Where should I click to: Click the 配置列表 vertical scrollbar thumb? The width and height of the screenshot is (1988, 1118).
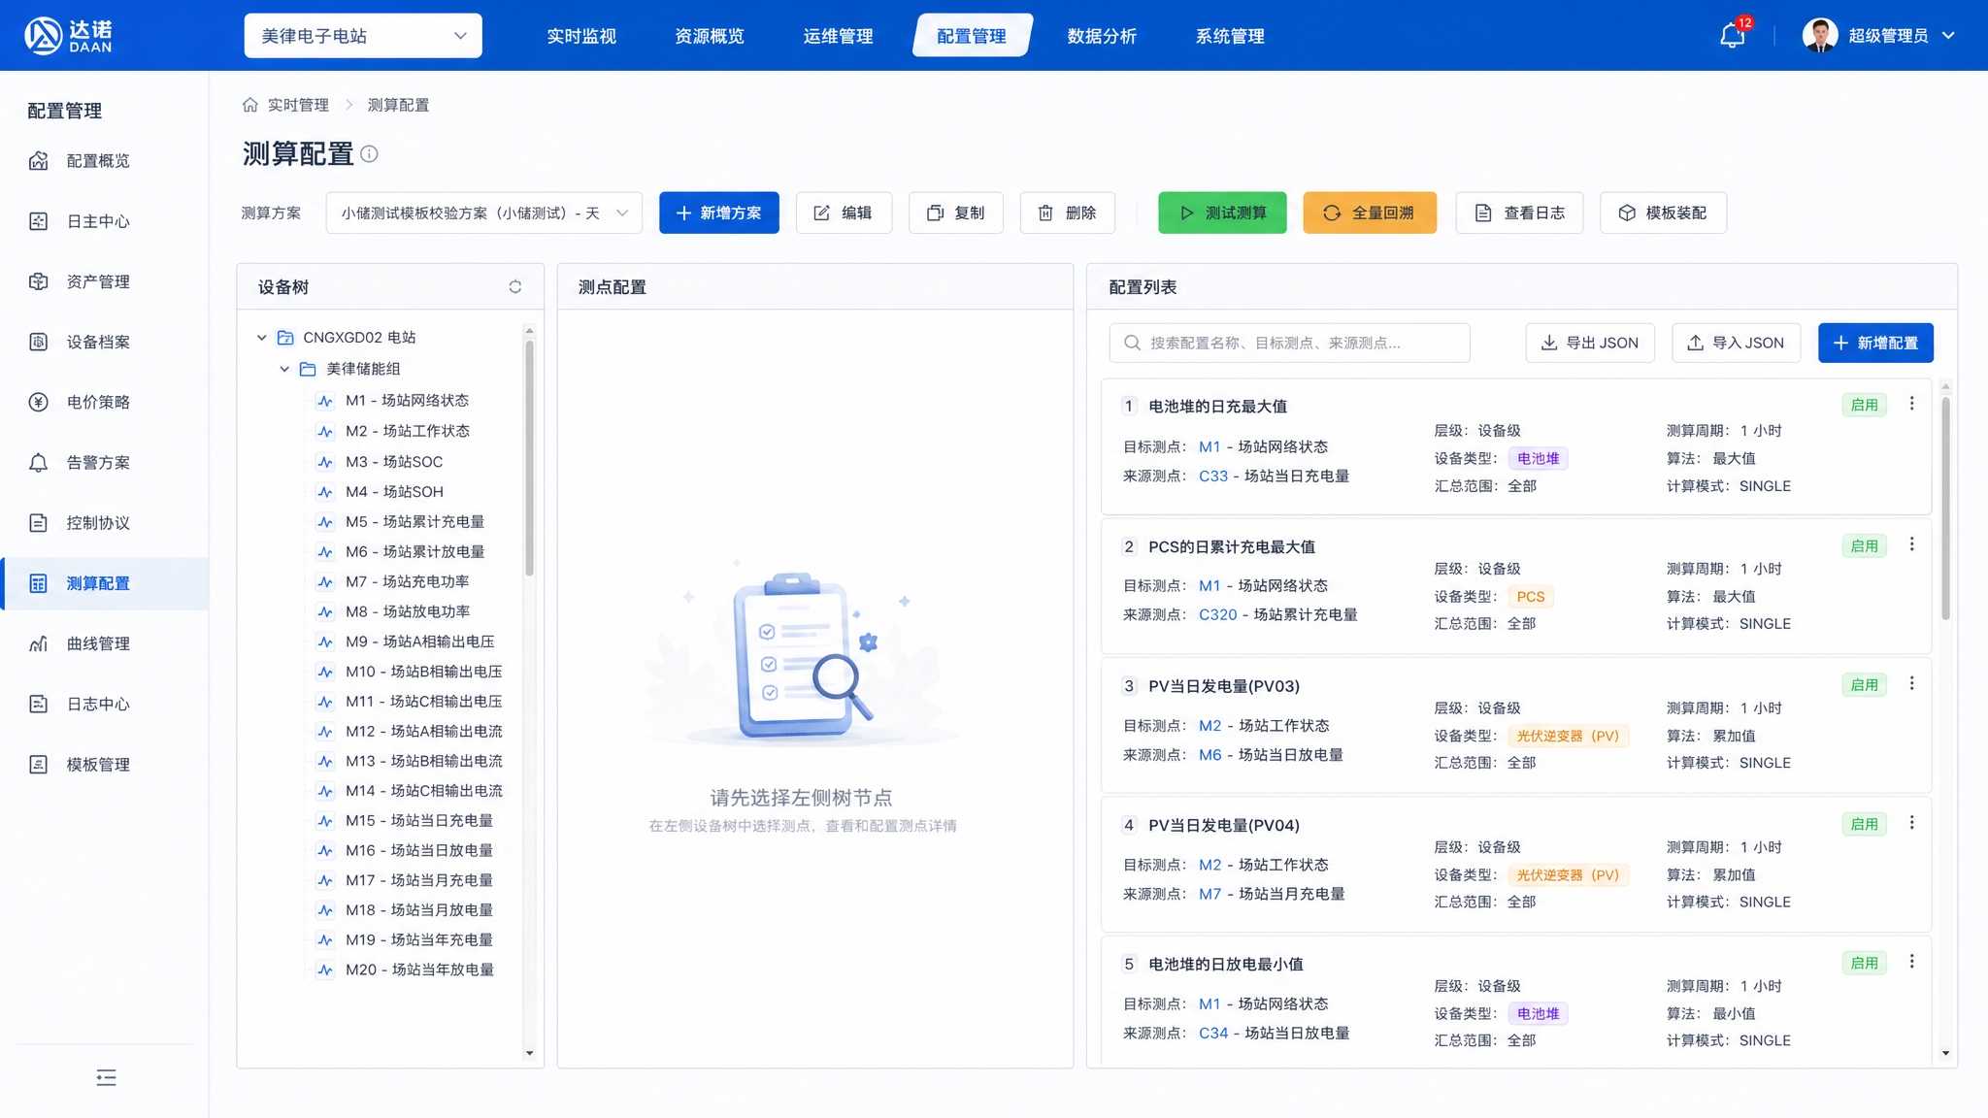click(1945, 507)
